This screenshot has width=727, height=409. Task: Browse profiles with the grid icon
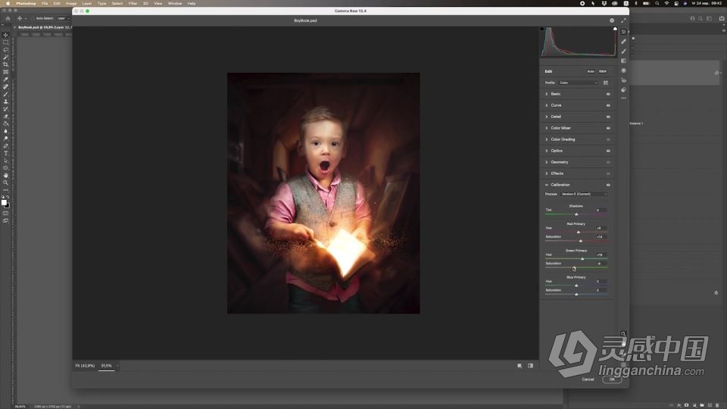[x=606, y=83]
